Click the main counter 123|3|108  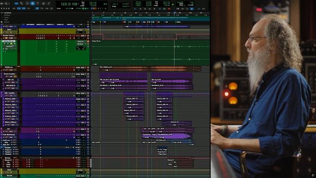point(69,4)
